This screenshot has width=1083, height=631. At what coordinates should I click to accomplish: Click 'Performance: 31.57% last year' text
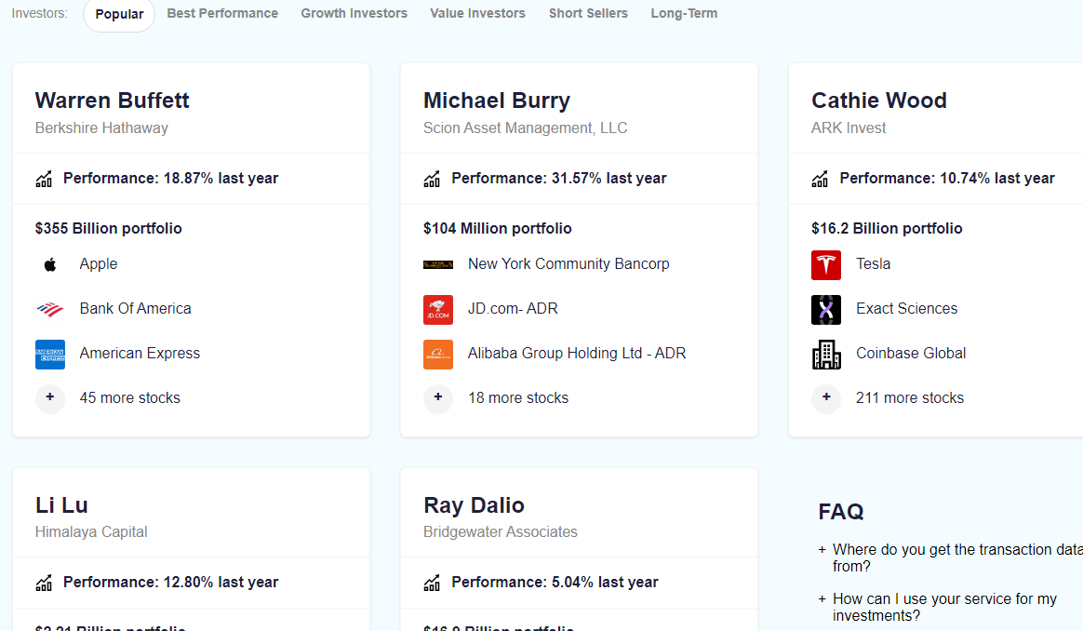click(x=559, y=179)
